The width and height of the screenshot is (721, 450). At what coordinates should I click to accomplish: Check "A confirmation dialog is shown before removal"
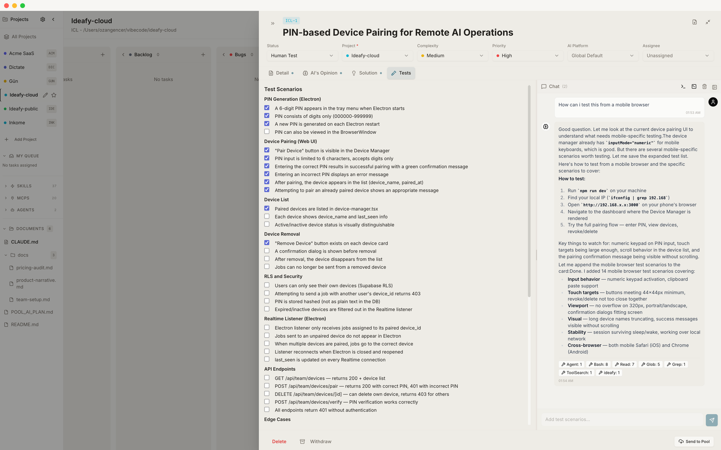pos(267,251)
